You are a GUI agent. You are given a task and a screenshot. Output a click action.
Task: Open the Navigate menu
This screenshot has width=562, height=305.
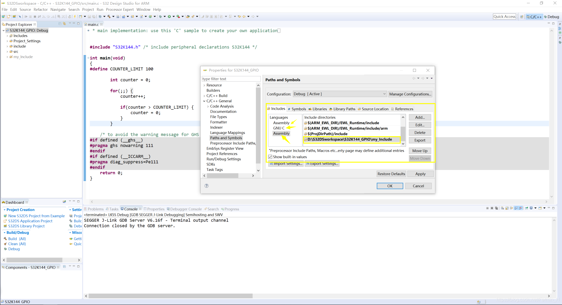58,9
